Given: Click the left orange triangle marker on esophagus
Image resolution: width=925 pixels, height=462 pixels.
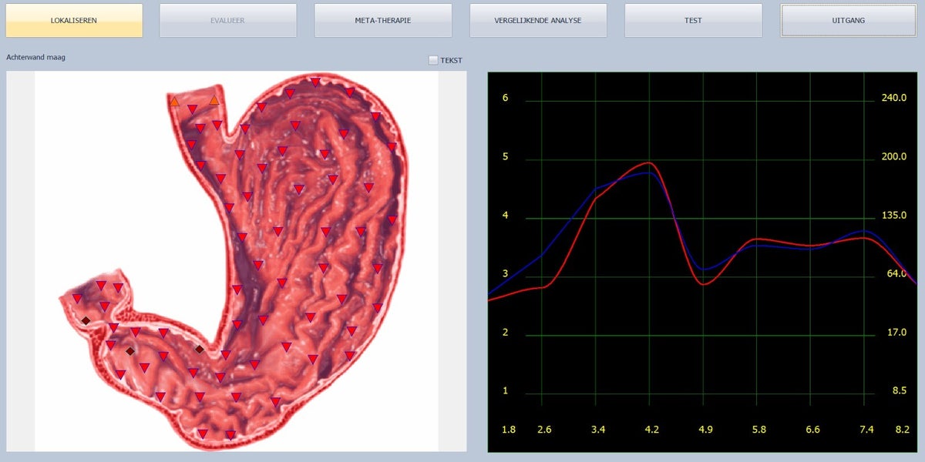Looking at the screenshot, I should (175, 101).
